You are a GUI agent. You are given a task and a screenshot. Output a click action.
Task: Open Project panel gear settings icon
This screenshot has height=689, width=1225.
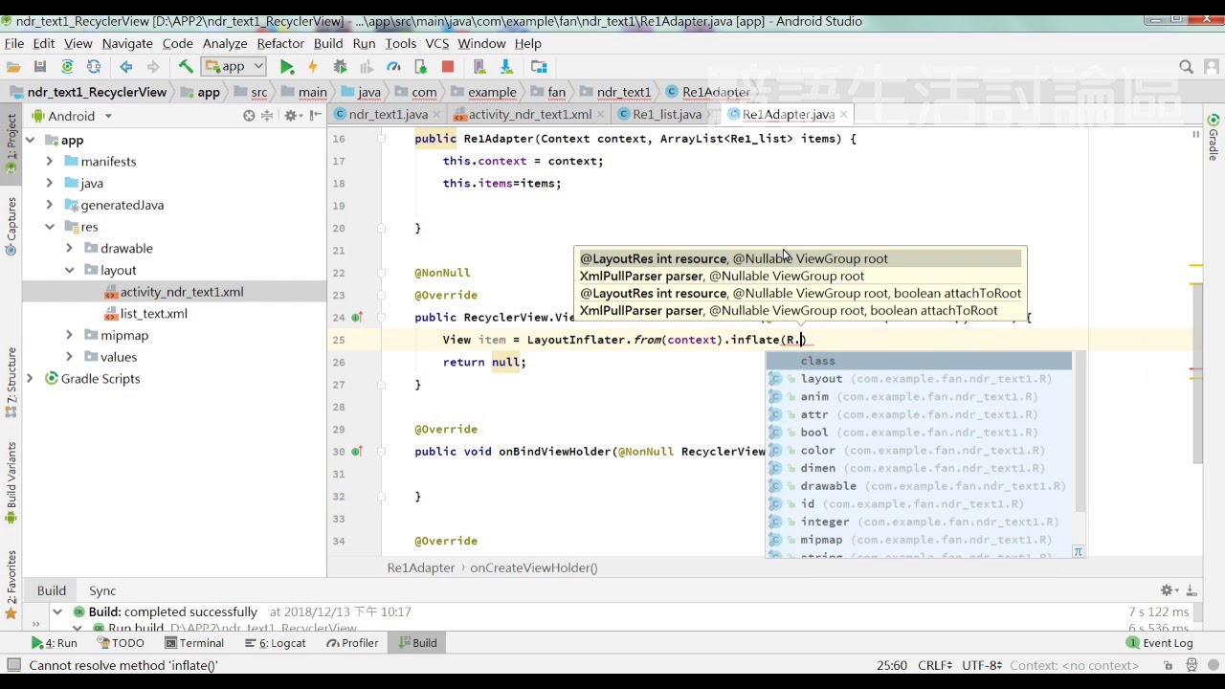[289, 116]
